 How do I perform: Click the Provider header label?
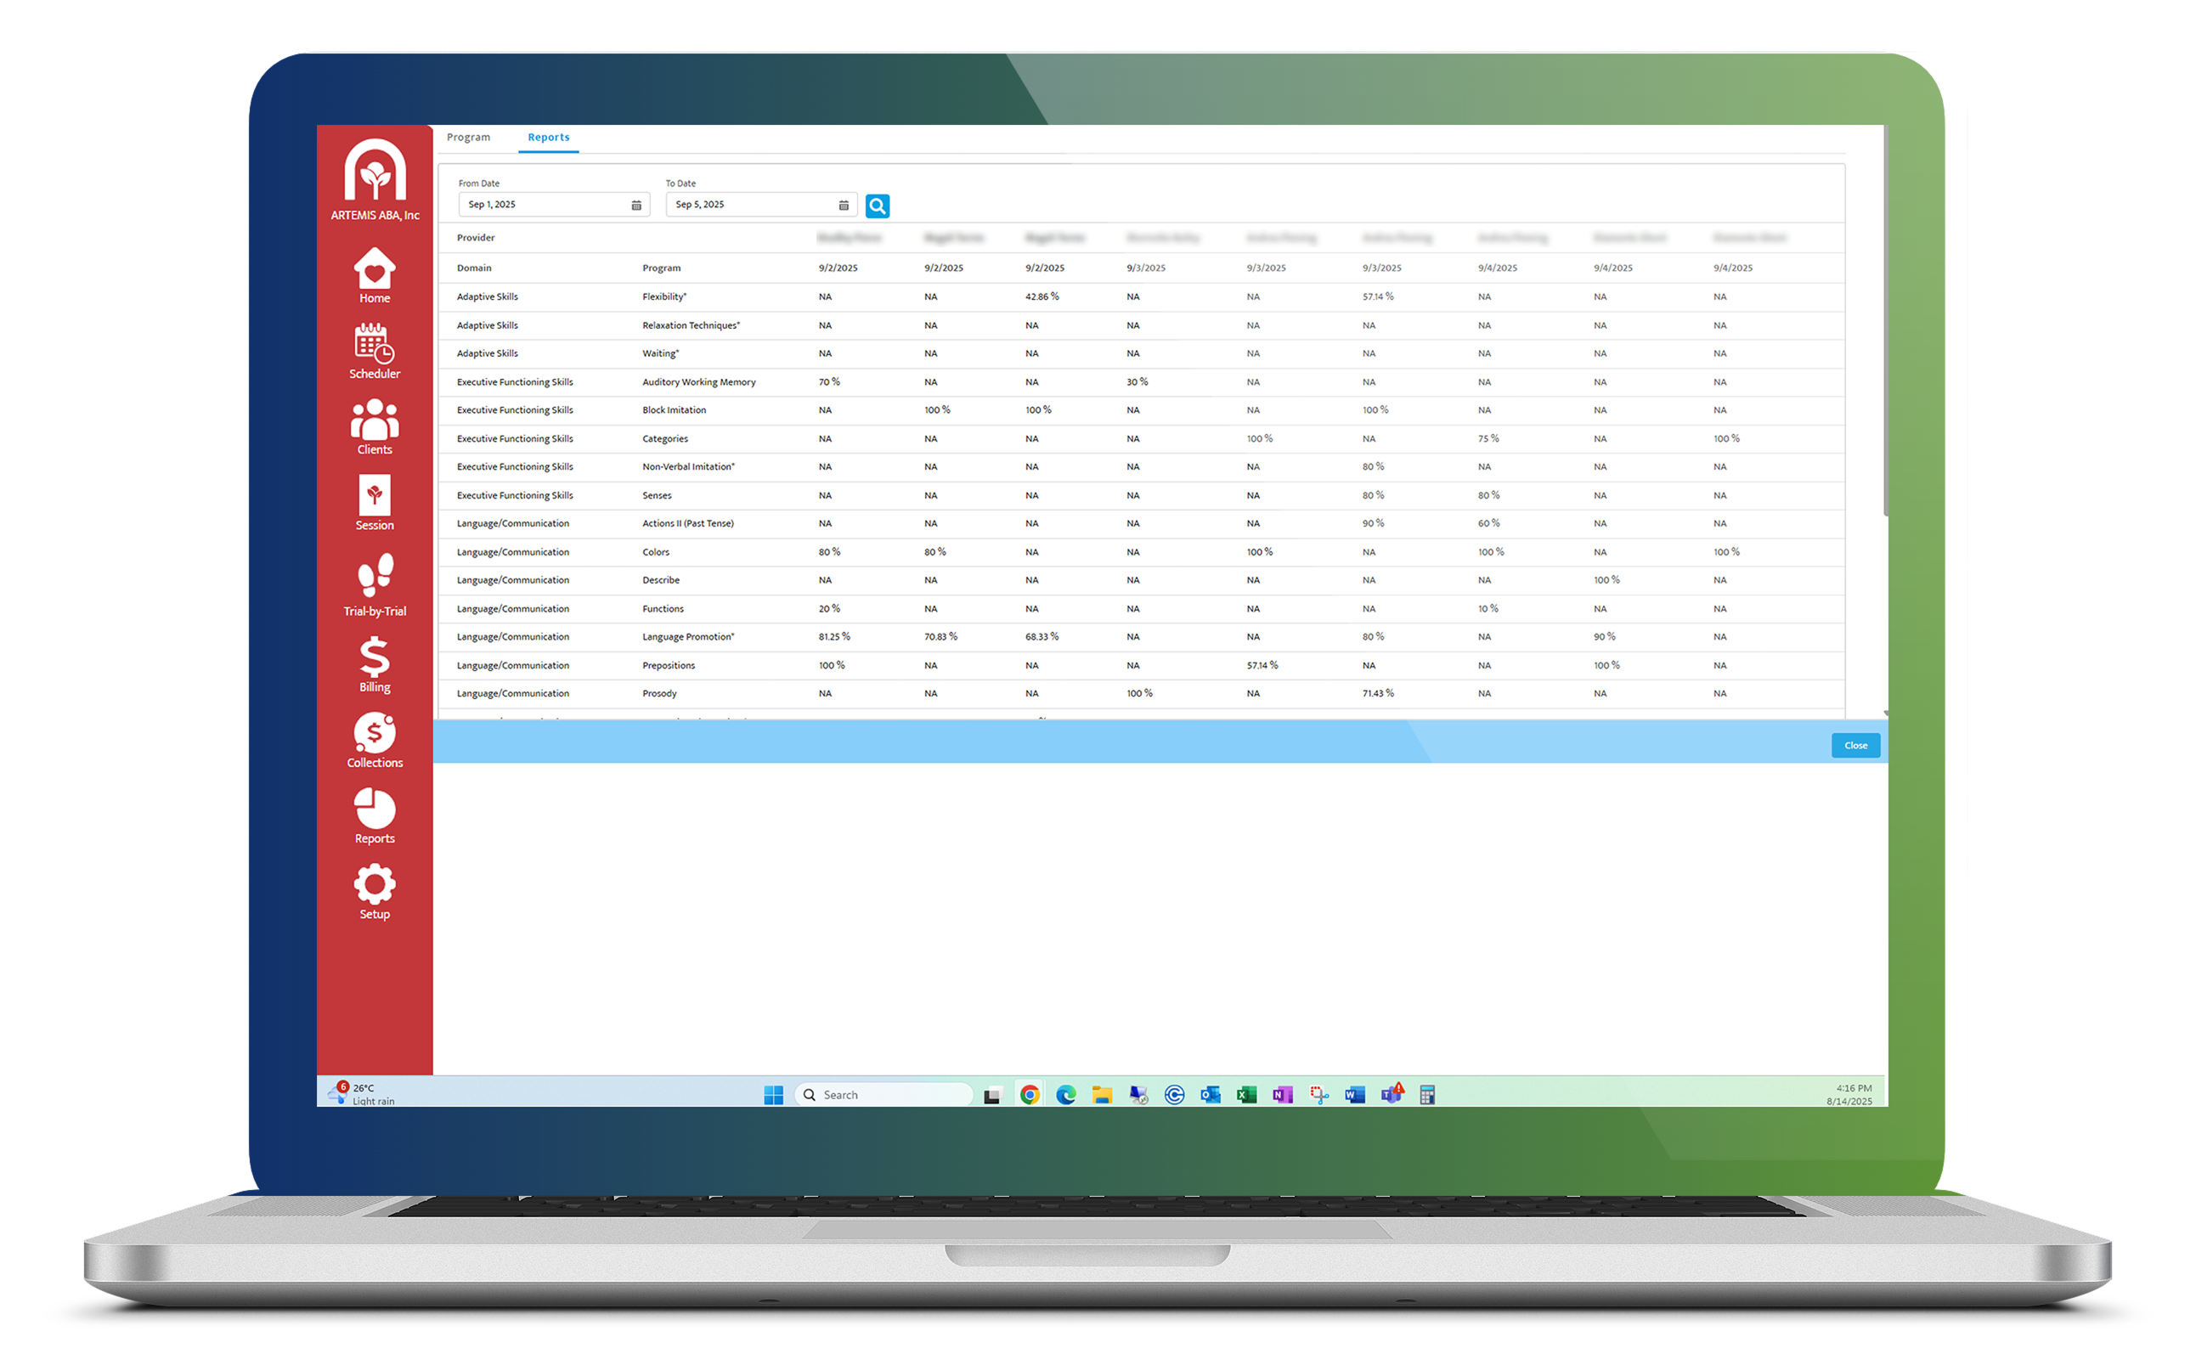(x=476, y=239)
